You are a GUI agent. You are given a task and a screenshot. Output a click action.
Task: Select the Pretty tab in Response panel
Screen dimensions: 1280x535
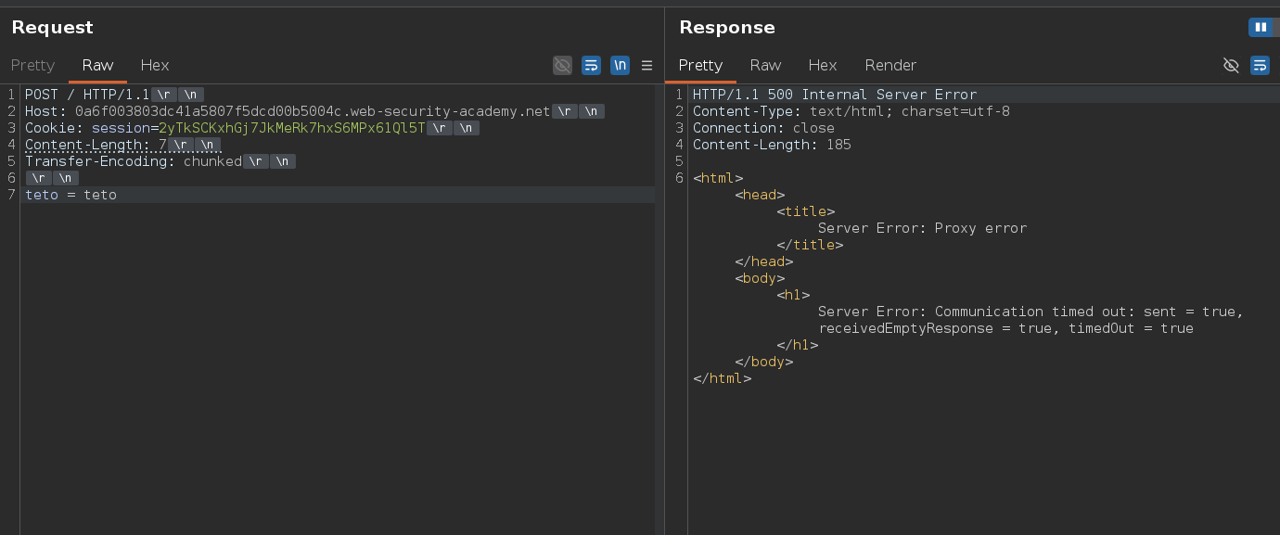(700, 65)
